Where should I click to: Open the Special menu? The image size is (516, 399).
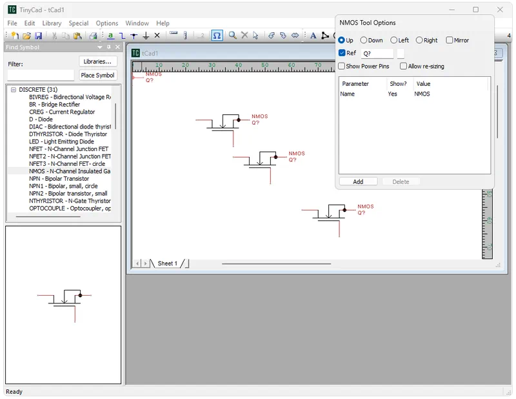coord(78,23)
